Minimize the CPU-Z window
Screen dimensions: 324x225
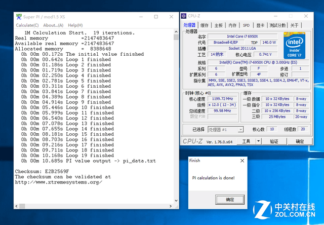point(275,16)
